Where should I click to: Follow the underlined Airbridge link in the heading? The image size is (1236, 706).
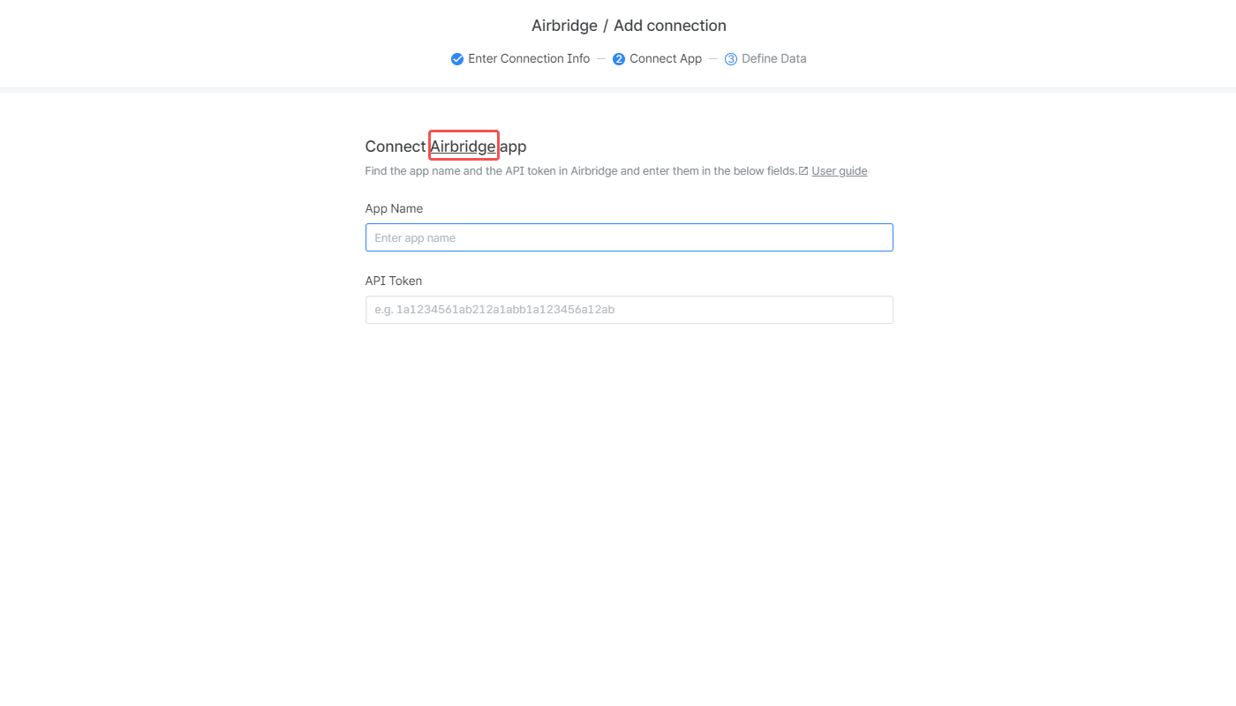tap(463, 146)
